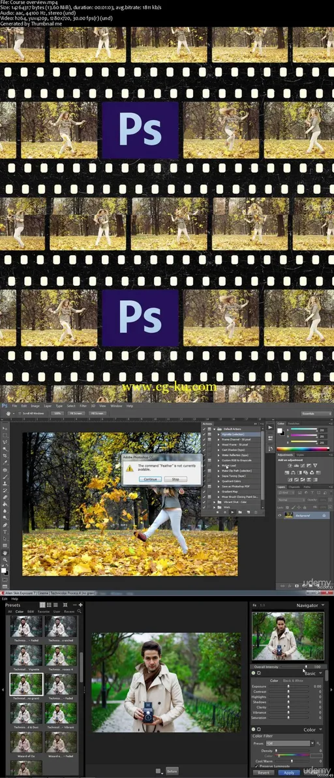Switch to the Channels tab
The width and height of the screenshot is (334, 778).
pos(294,487)
